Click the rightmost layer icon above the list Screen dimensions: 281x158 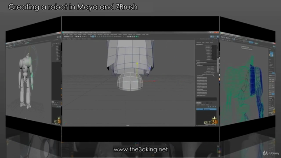pos(215,107)
